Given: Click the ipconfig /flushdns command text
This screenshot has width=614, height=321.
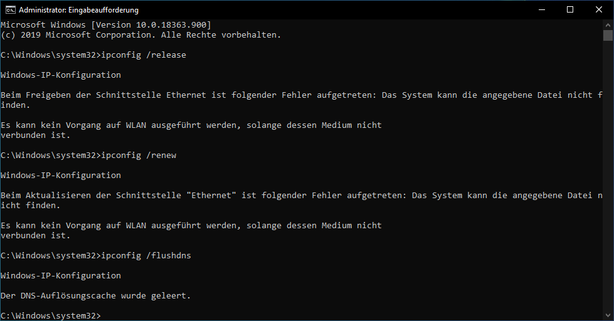Looking at the screenshot, I should point(146,255).
